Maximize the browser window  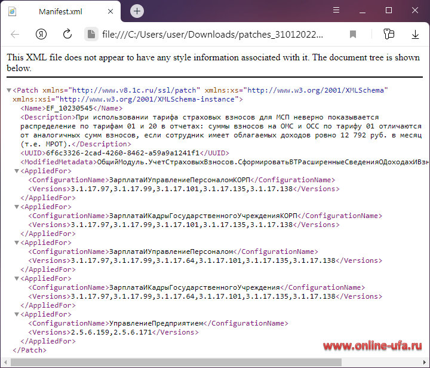pos(389,11)
